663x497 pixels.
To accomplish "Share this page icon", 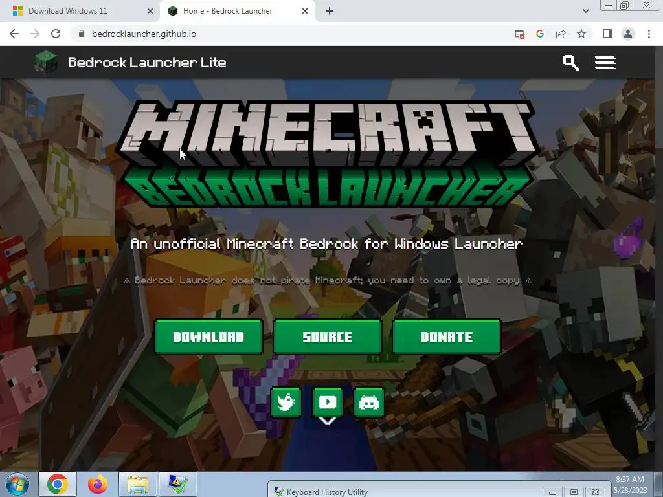I will tap(561, 34).
